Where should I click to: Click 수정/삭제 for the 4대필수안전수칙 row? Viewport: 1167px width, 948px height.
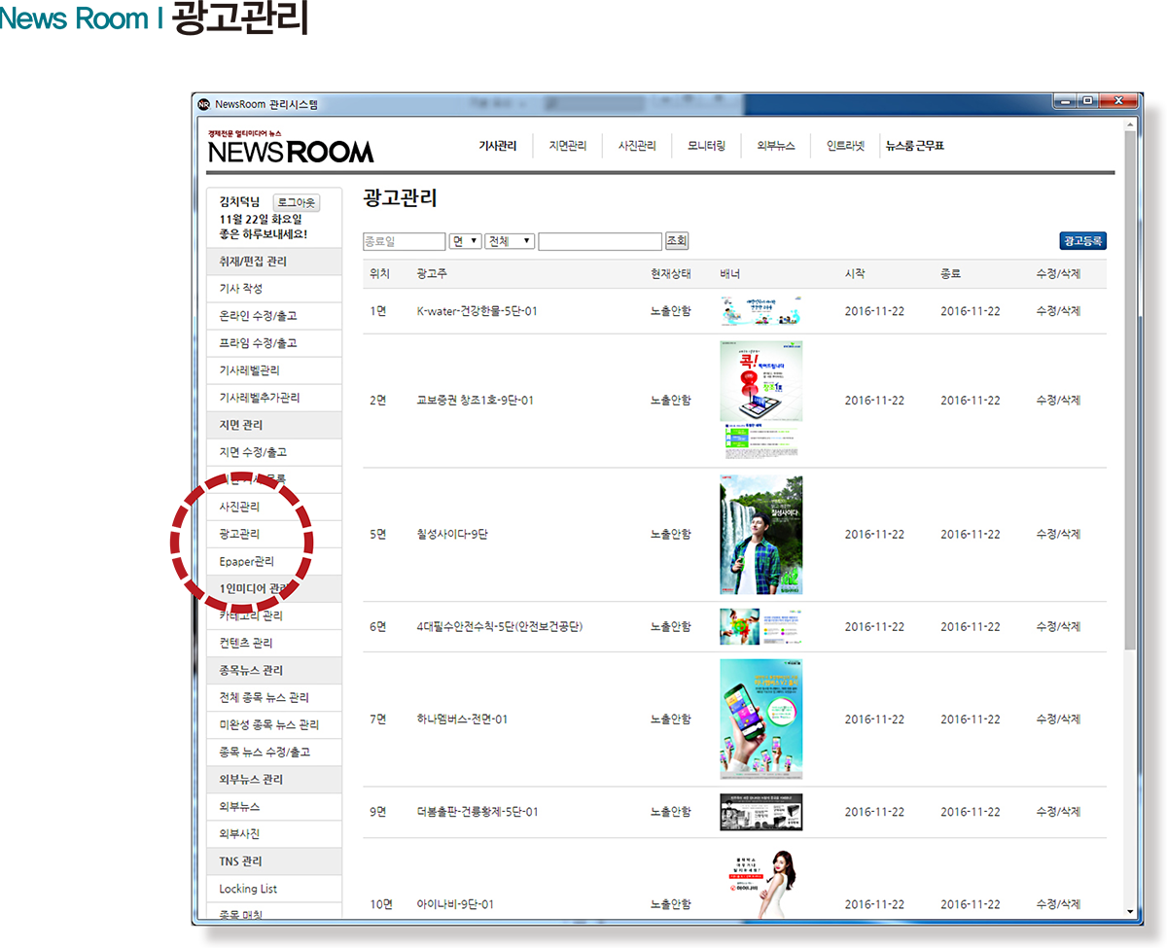(1058, 627)
